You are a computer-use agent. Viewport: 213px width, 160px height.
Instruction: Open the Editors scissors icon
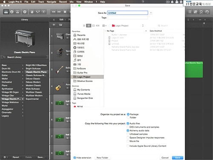click(43, 12)
